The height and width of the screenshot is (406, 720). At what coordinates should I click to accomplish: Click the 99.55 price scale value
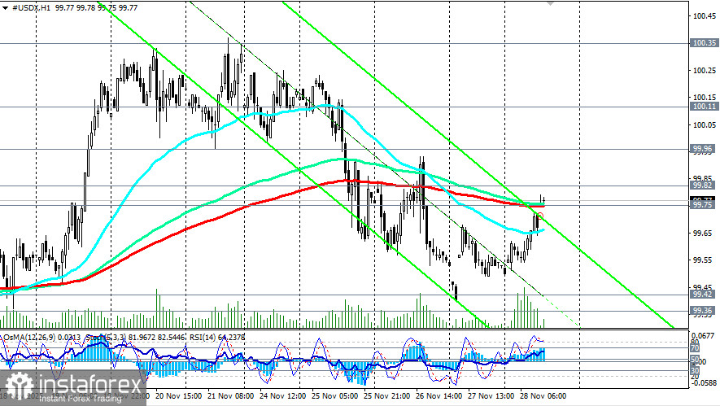[703, 260]
